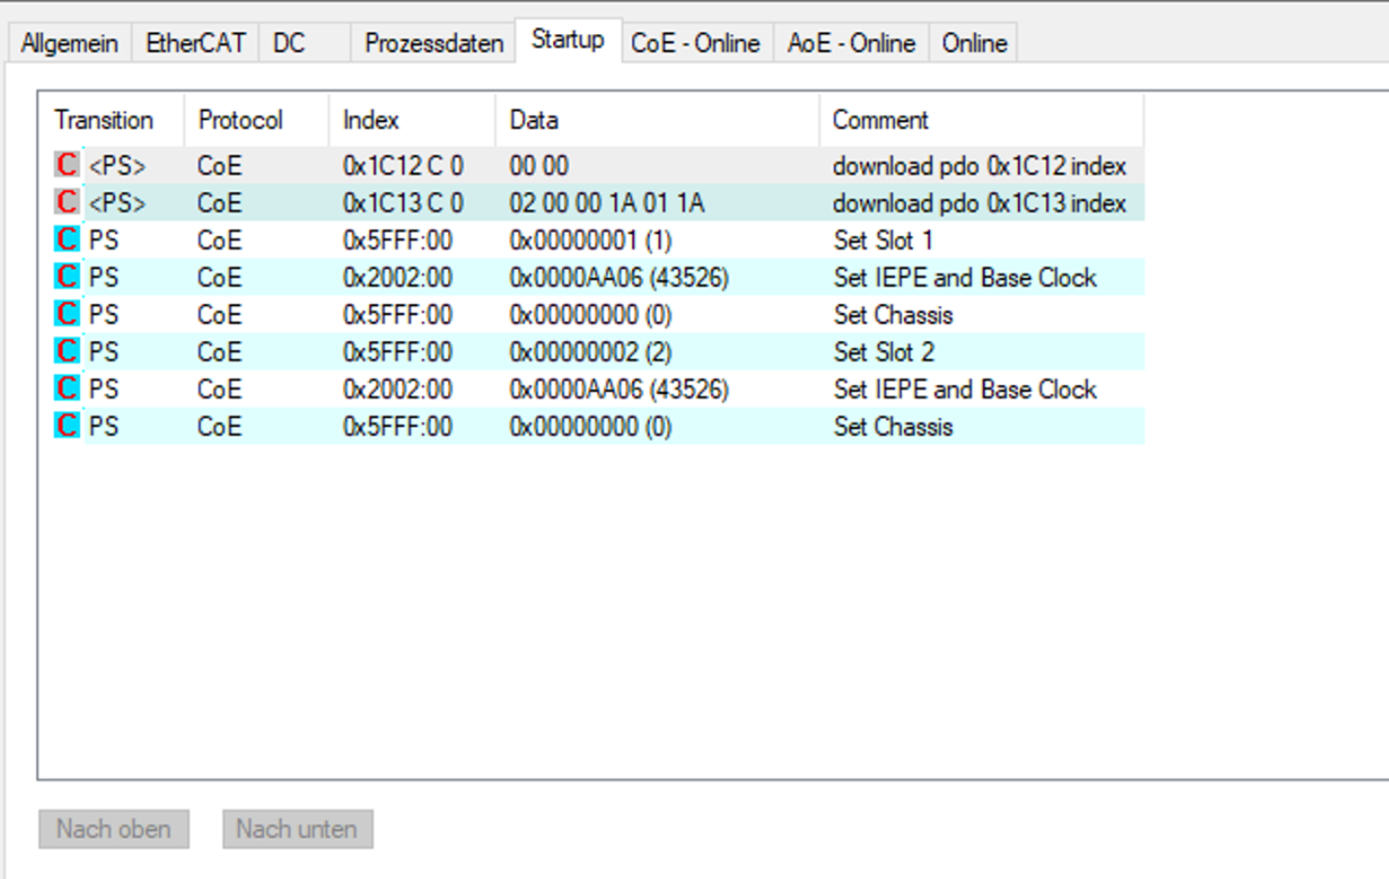
Task: Select the comment download pdo 0x1C12 index
Action: pyautogui.click(x=979, y=166)
